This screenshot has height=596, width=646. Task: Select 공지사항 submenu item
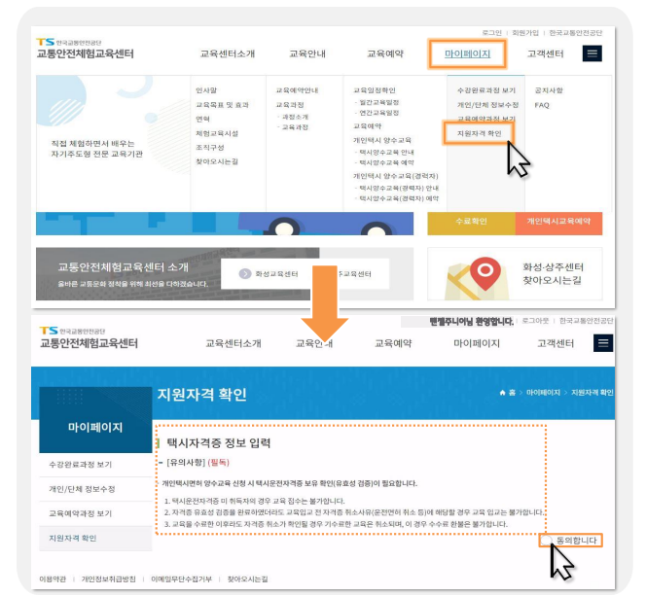(549, 90)
